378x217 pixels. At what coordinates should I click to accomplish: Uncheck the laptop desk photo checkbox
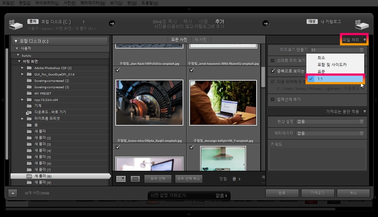(118, 147)
